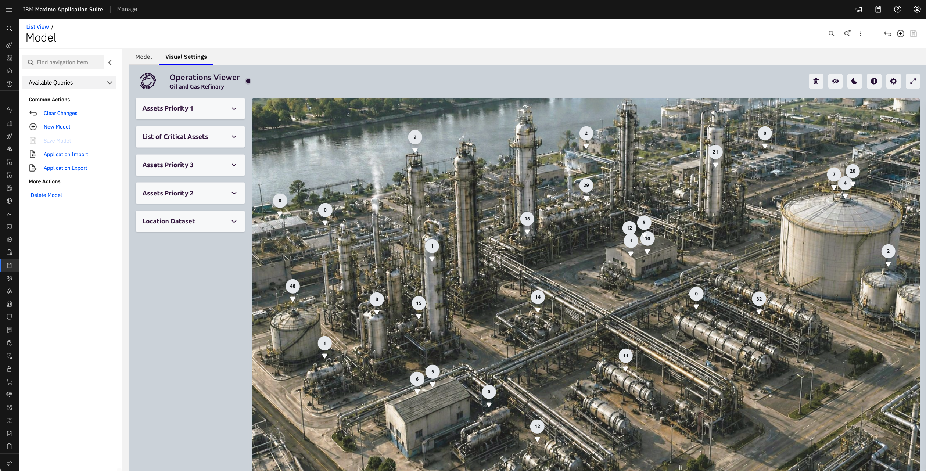
Task: Open the info icon in Operations Viewer
Action: pyautogui.click(x=874, y=81)
